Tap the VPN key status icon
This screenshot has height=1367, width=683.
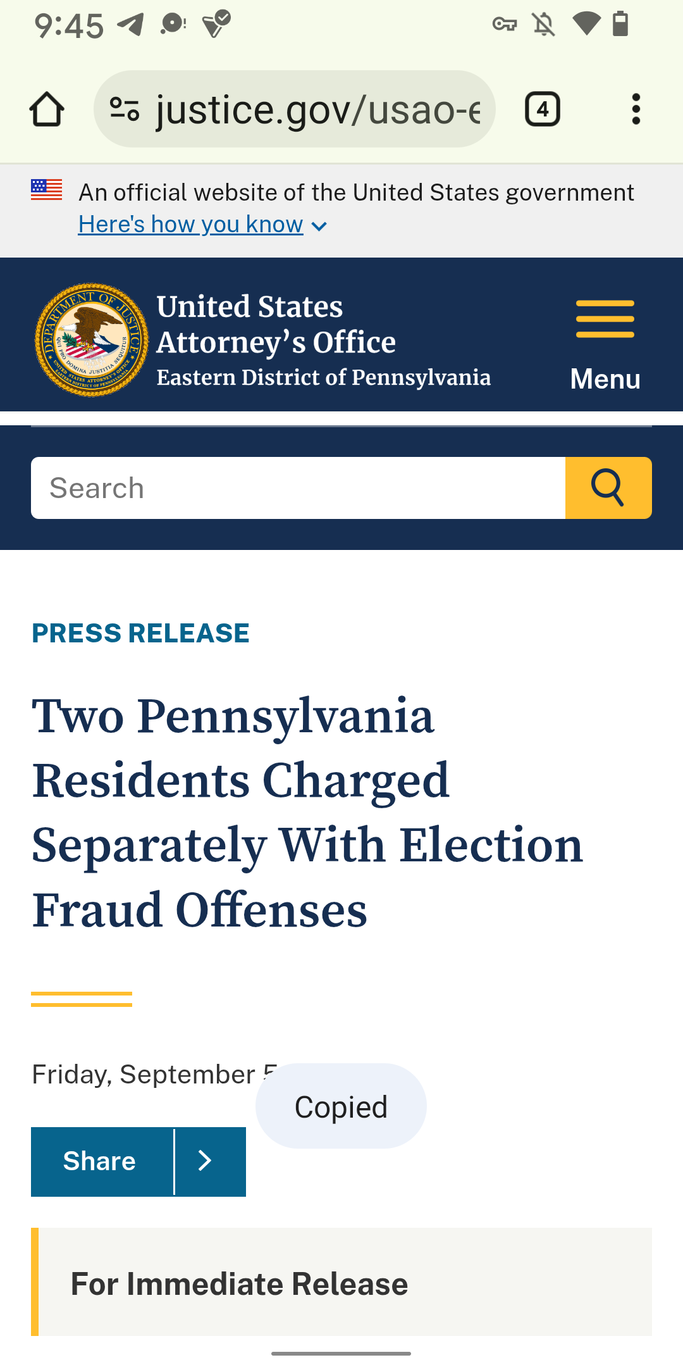point(505,25)
